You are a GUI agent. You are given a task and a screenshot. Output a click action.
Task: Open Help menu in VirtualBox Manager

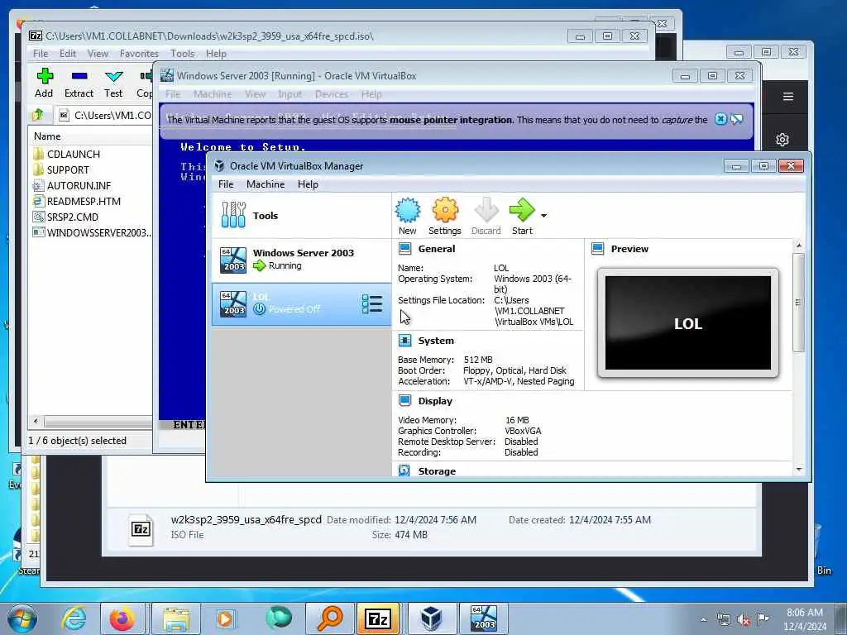pyautogui.click(x=308, y=184)
